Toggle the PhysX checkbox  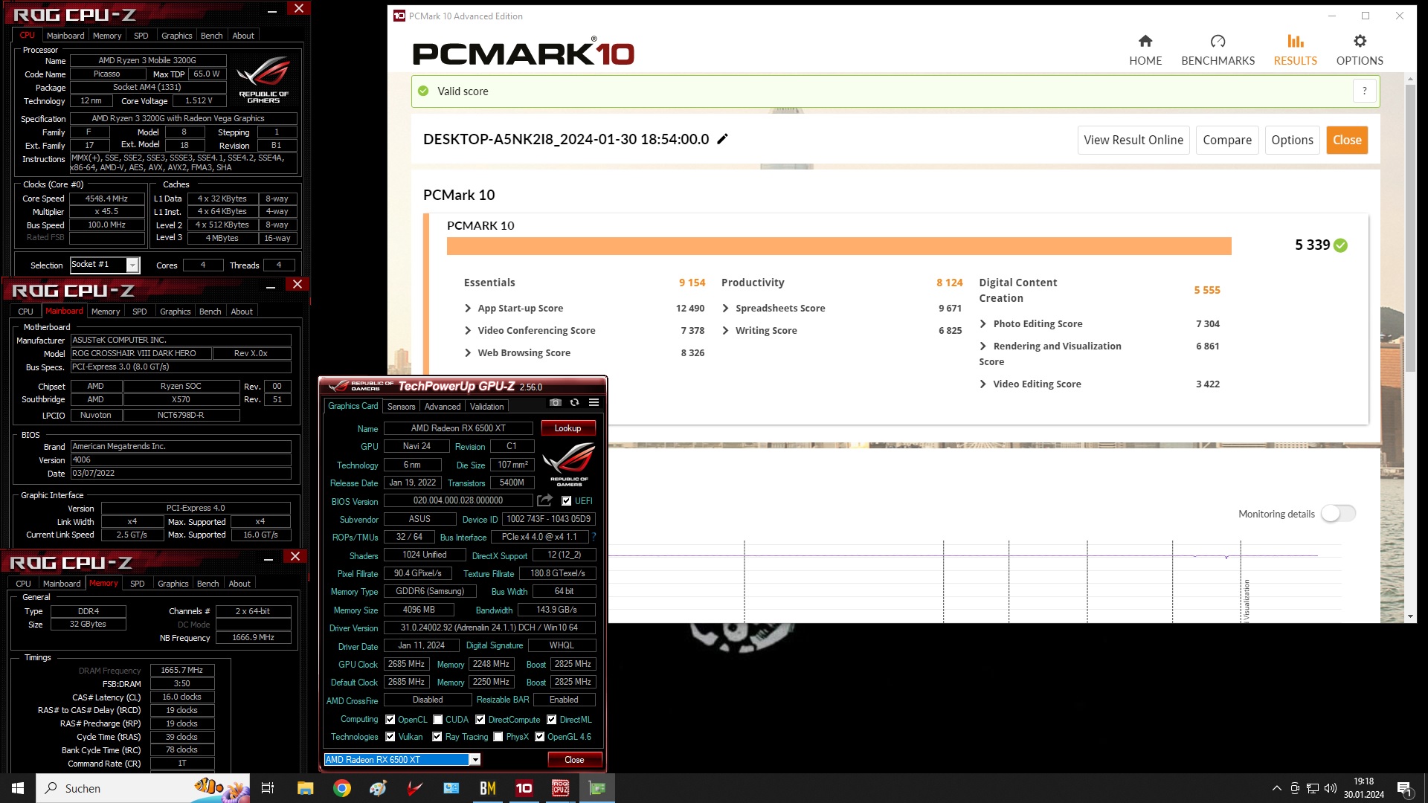pos(498,737)
